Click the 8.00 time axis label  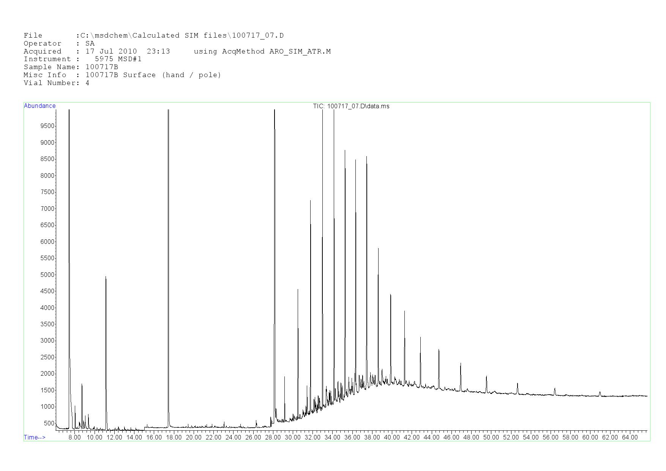(x=74, y=438)
